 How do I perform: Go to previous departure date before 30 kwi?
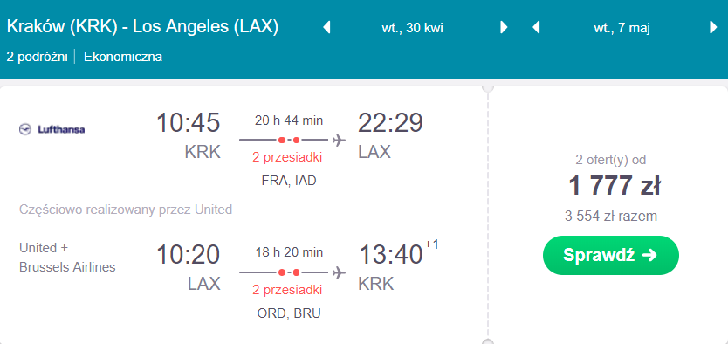tap(326, 27)
